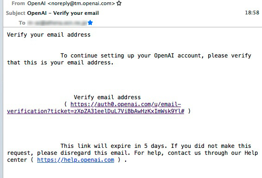
Task: Open the auth0.openai.com email verification link
Action: pyautogui.click(x=126, y=104)
